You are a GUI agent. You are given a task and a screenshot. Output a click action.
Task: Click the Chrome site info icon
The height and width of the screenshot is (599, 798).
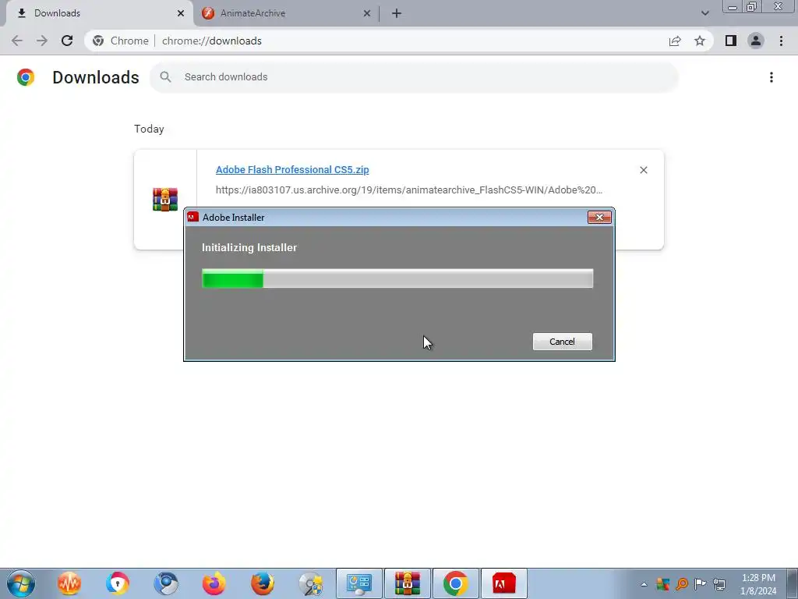pos(98,41)
